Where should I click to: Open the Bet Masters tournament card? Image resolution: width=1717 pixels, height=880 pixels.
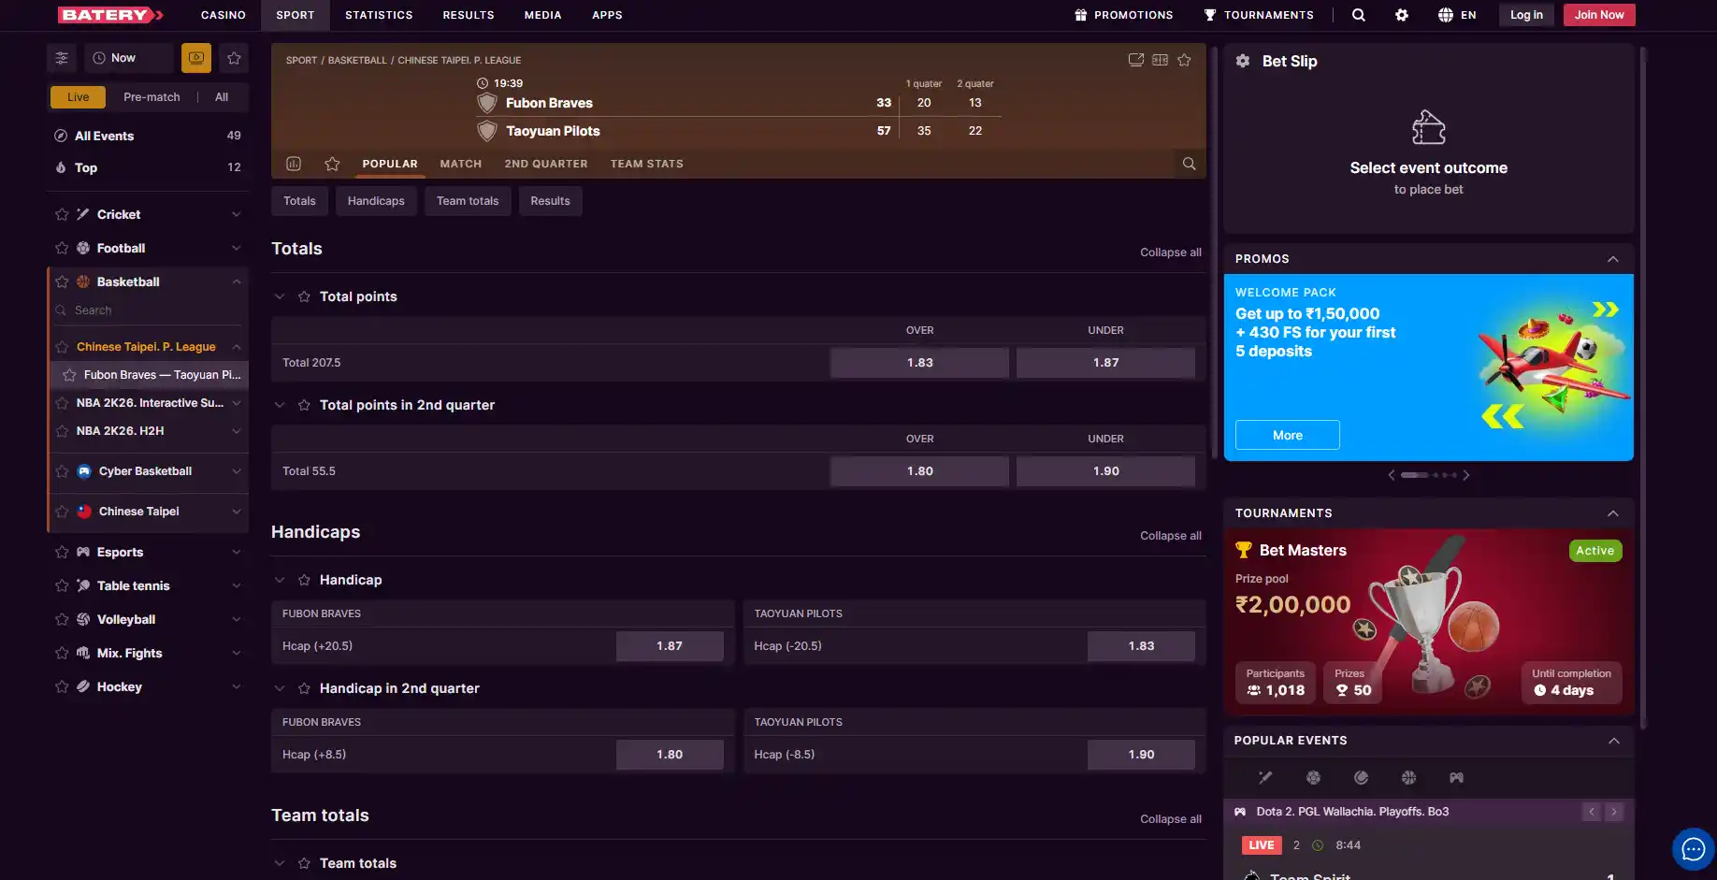pos(1429,622)
